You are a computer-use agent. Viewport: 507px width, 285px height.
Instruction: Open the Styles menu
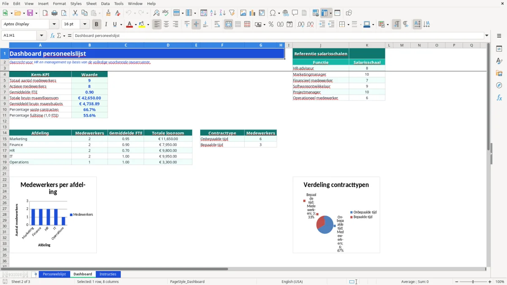[76, 3]
